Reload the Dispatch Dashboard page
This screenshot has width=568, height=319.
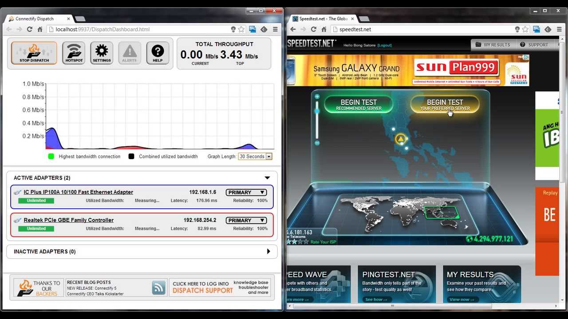click(29, 29)
